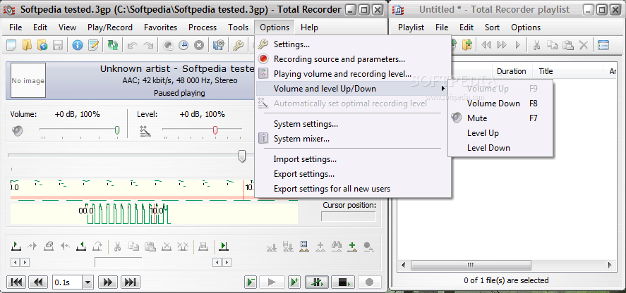Click the open file folder icon
The image size is (626, 293).
(x=27, y=46)
